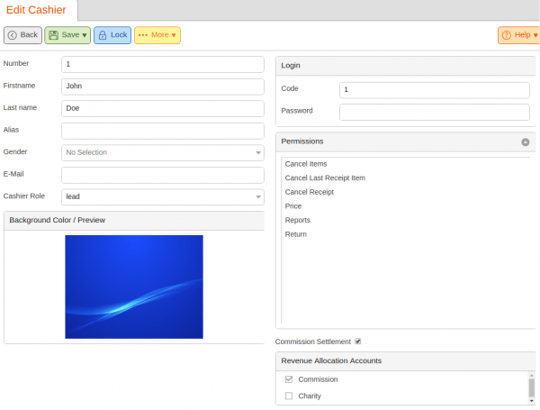540x410 pixels.
Task: Click the Revenue Allocation Accounts header
Action: (406, 361)
